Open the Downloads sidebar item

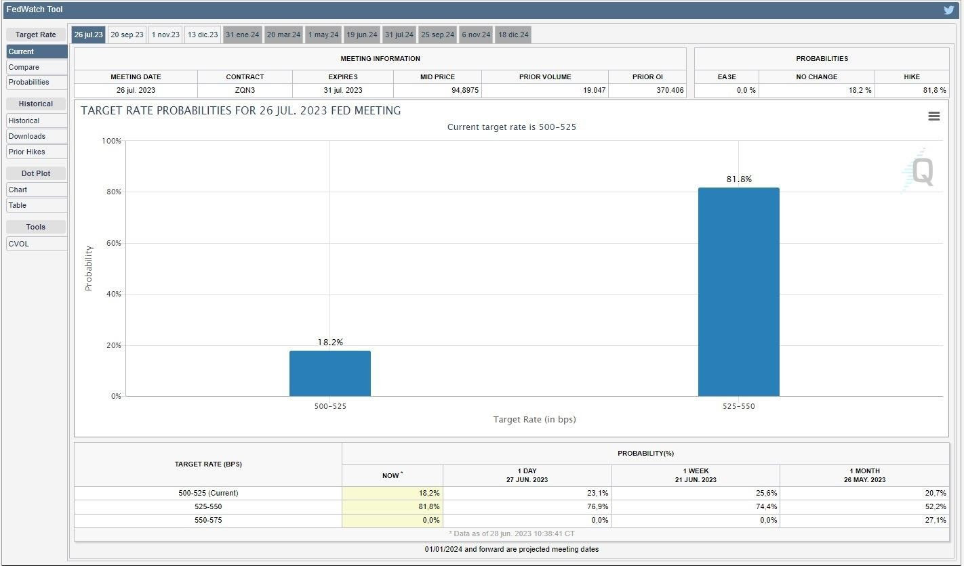tap(37, 136)
